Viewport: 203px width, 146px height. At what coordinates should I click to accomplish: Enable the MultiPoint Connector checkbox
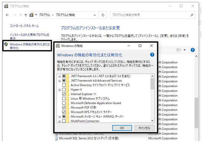(x=64, y=121)
